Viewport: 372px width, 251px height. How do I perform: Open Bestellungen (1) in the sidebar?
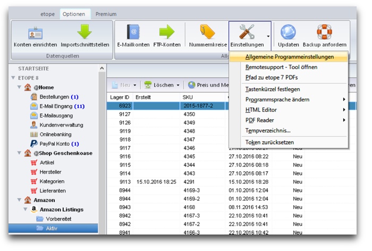pos(55,97)
